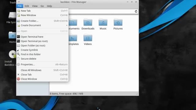
Task: Open the File menu
Action: (x=20, y=6)
